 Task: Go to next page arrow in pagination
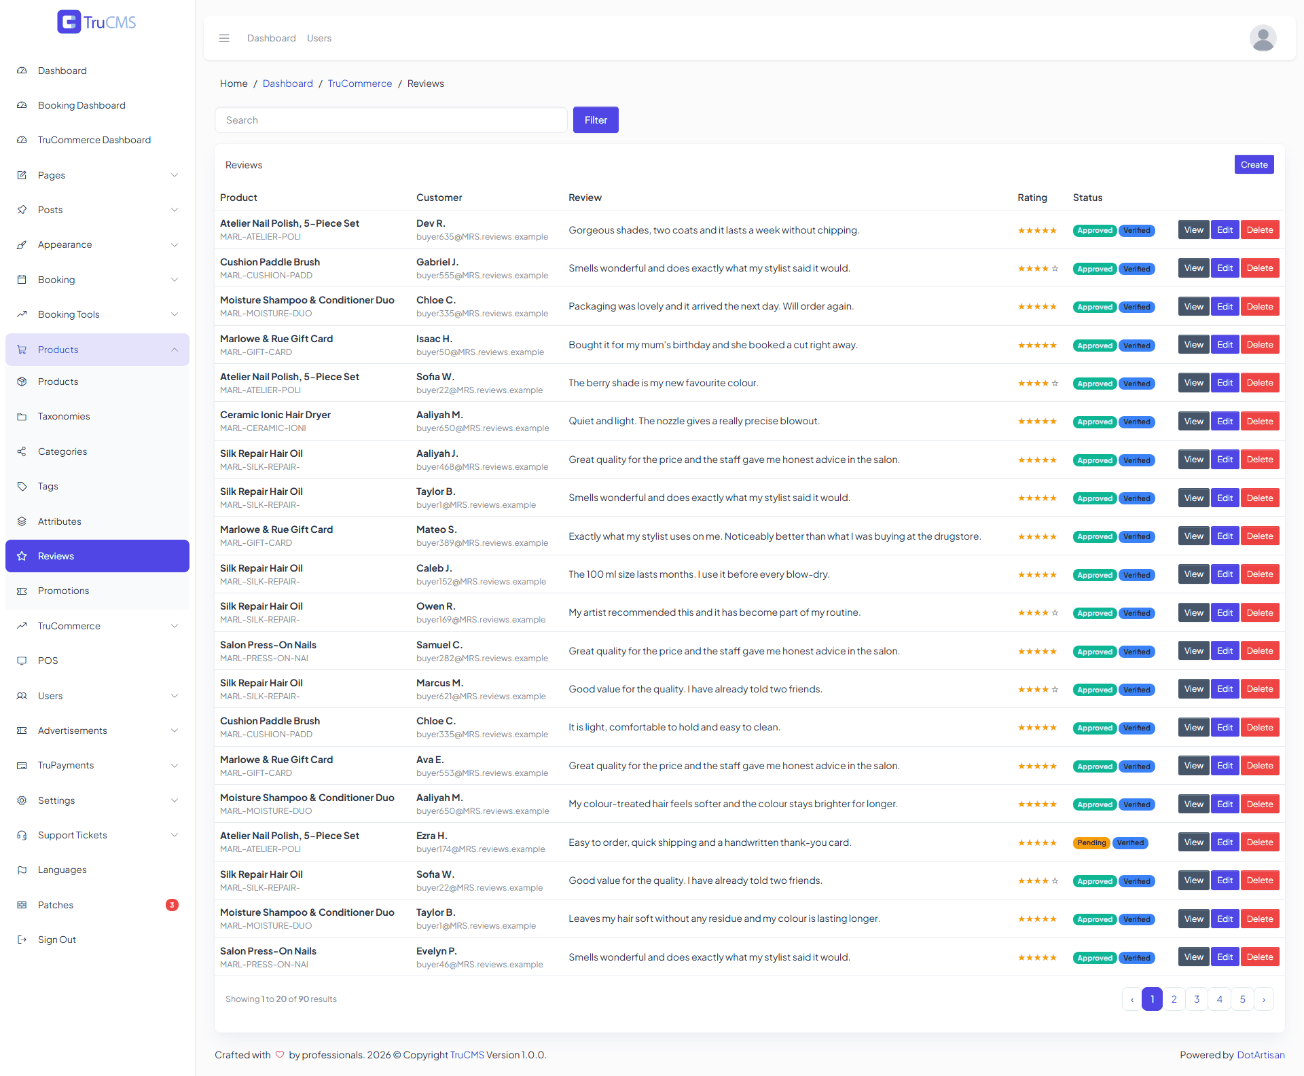click(x=1264, y=999)
